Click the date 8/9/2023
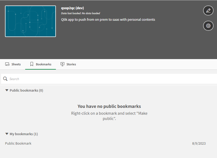Image resolution: width=217 pixels, height=158 pixels. (199, 144)
